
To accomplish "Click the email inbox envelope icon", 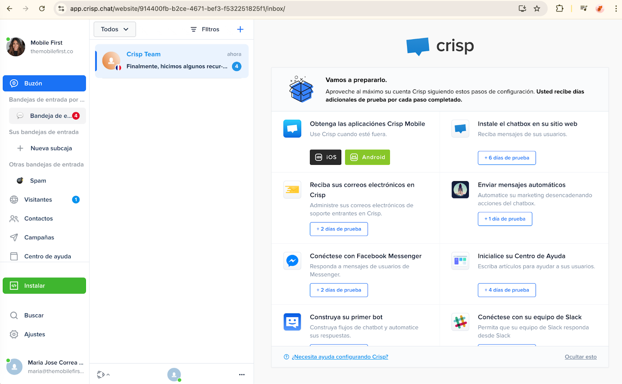I will coord(292,190).
